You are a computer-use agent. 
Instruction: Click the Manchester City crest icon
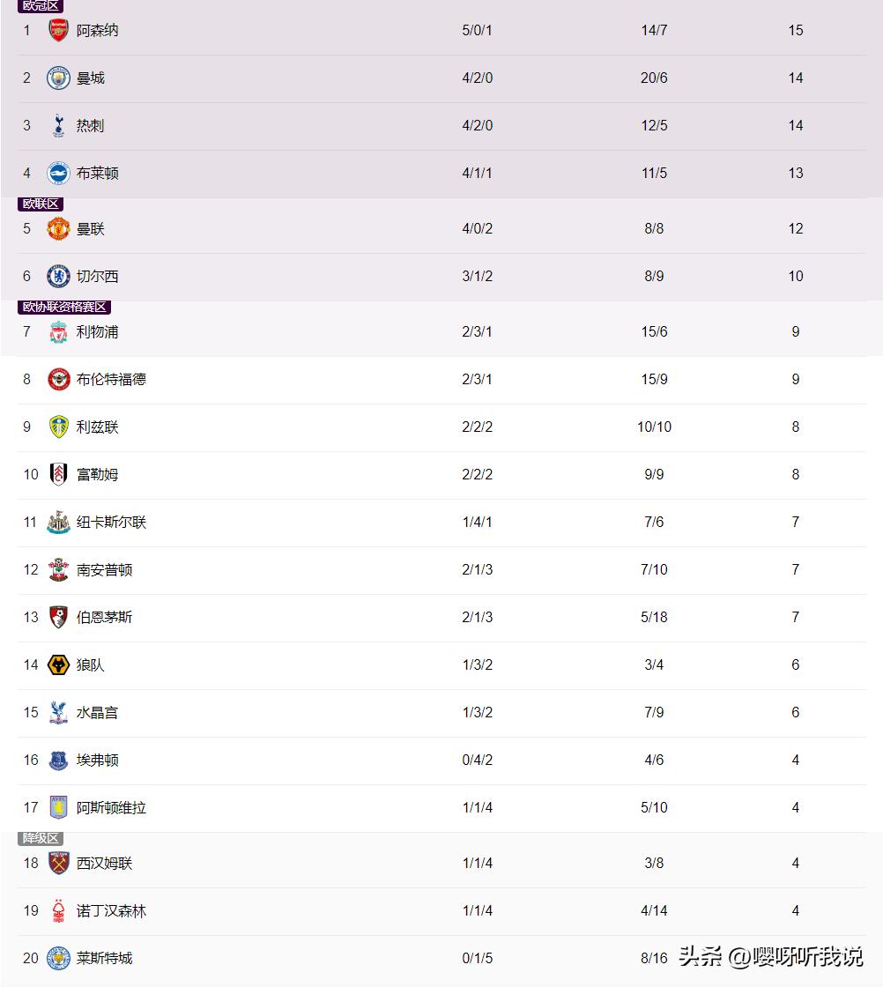(58, 78)
